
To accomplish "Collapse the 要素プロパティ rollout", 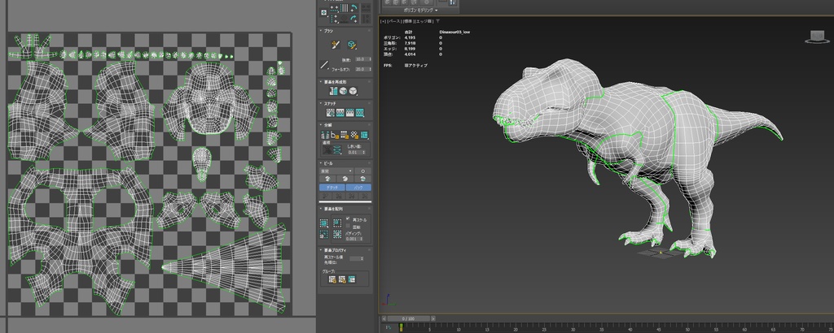I will [336, 249].
